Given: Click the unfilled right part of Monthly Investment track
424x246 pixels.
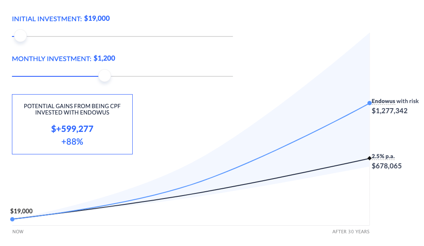Looking at the screenshot, I should 170,76.
